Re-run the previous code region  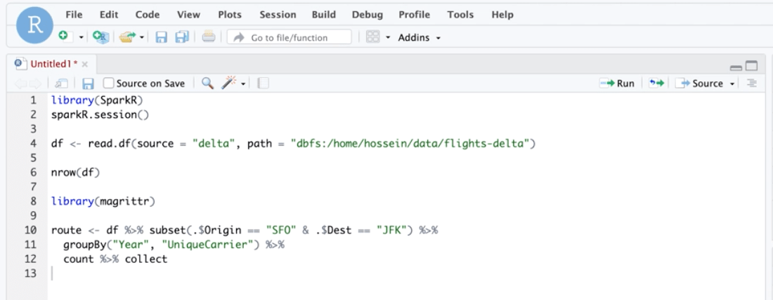(656, 83)
